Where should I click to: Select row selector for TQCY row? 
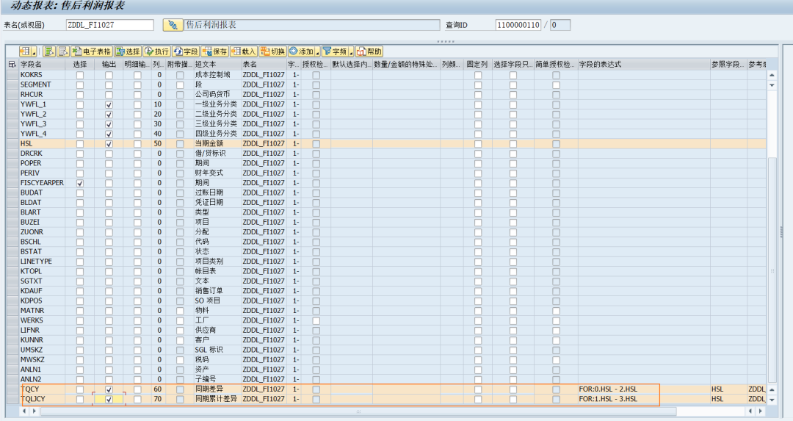pyautogui.click(x=12, y=389)
